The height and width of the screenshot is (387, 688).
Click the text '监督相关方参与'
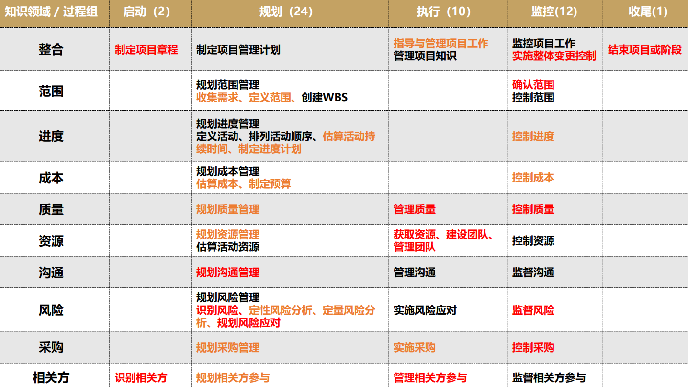tap(549, 377)
